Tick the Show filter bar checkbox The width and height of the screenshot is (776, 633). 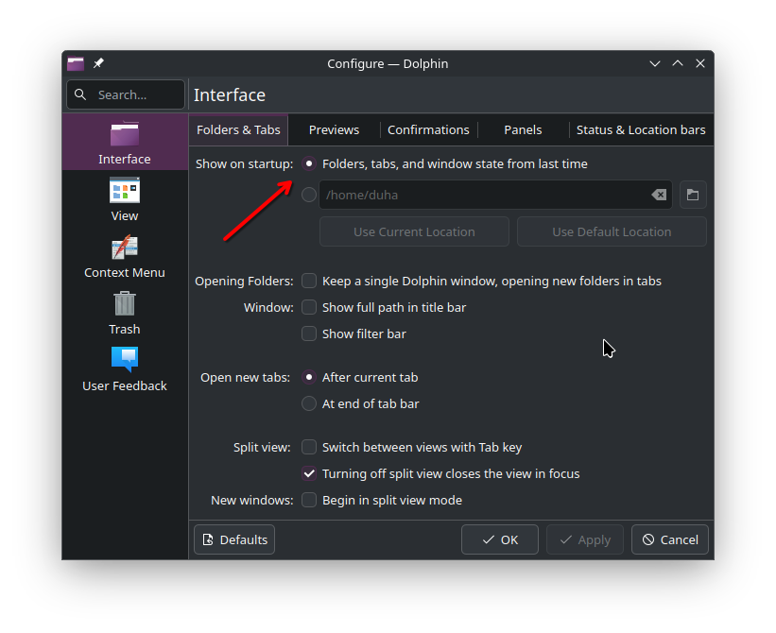pyautogui.click(x=309, y=334)
